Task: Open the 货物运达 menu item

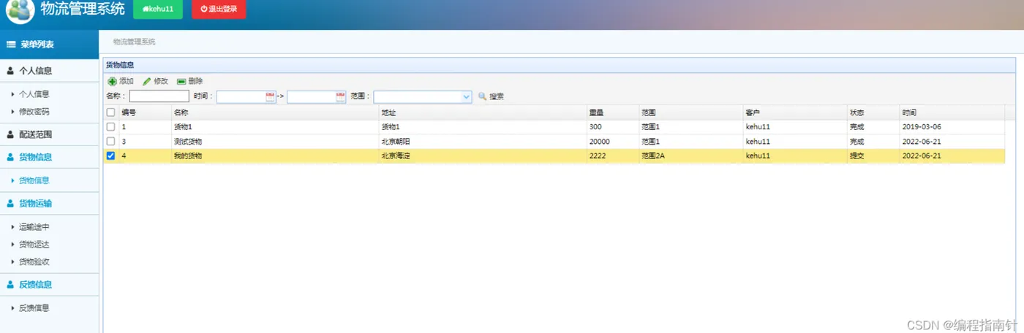Action: (34, 245)
